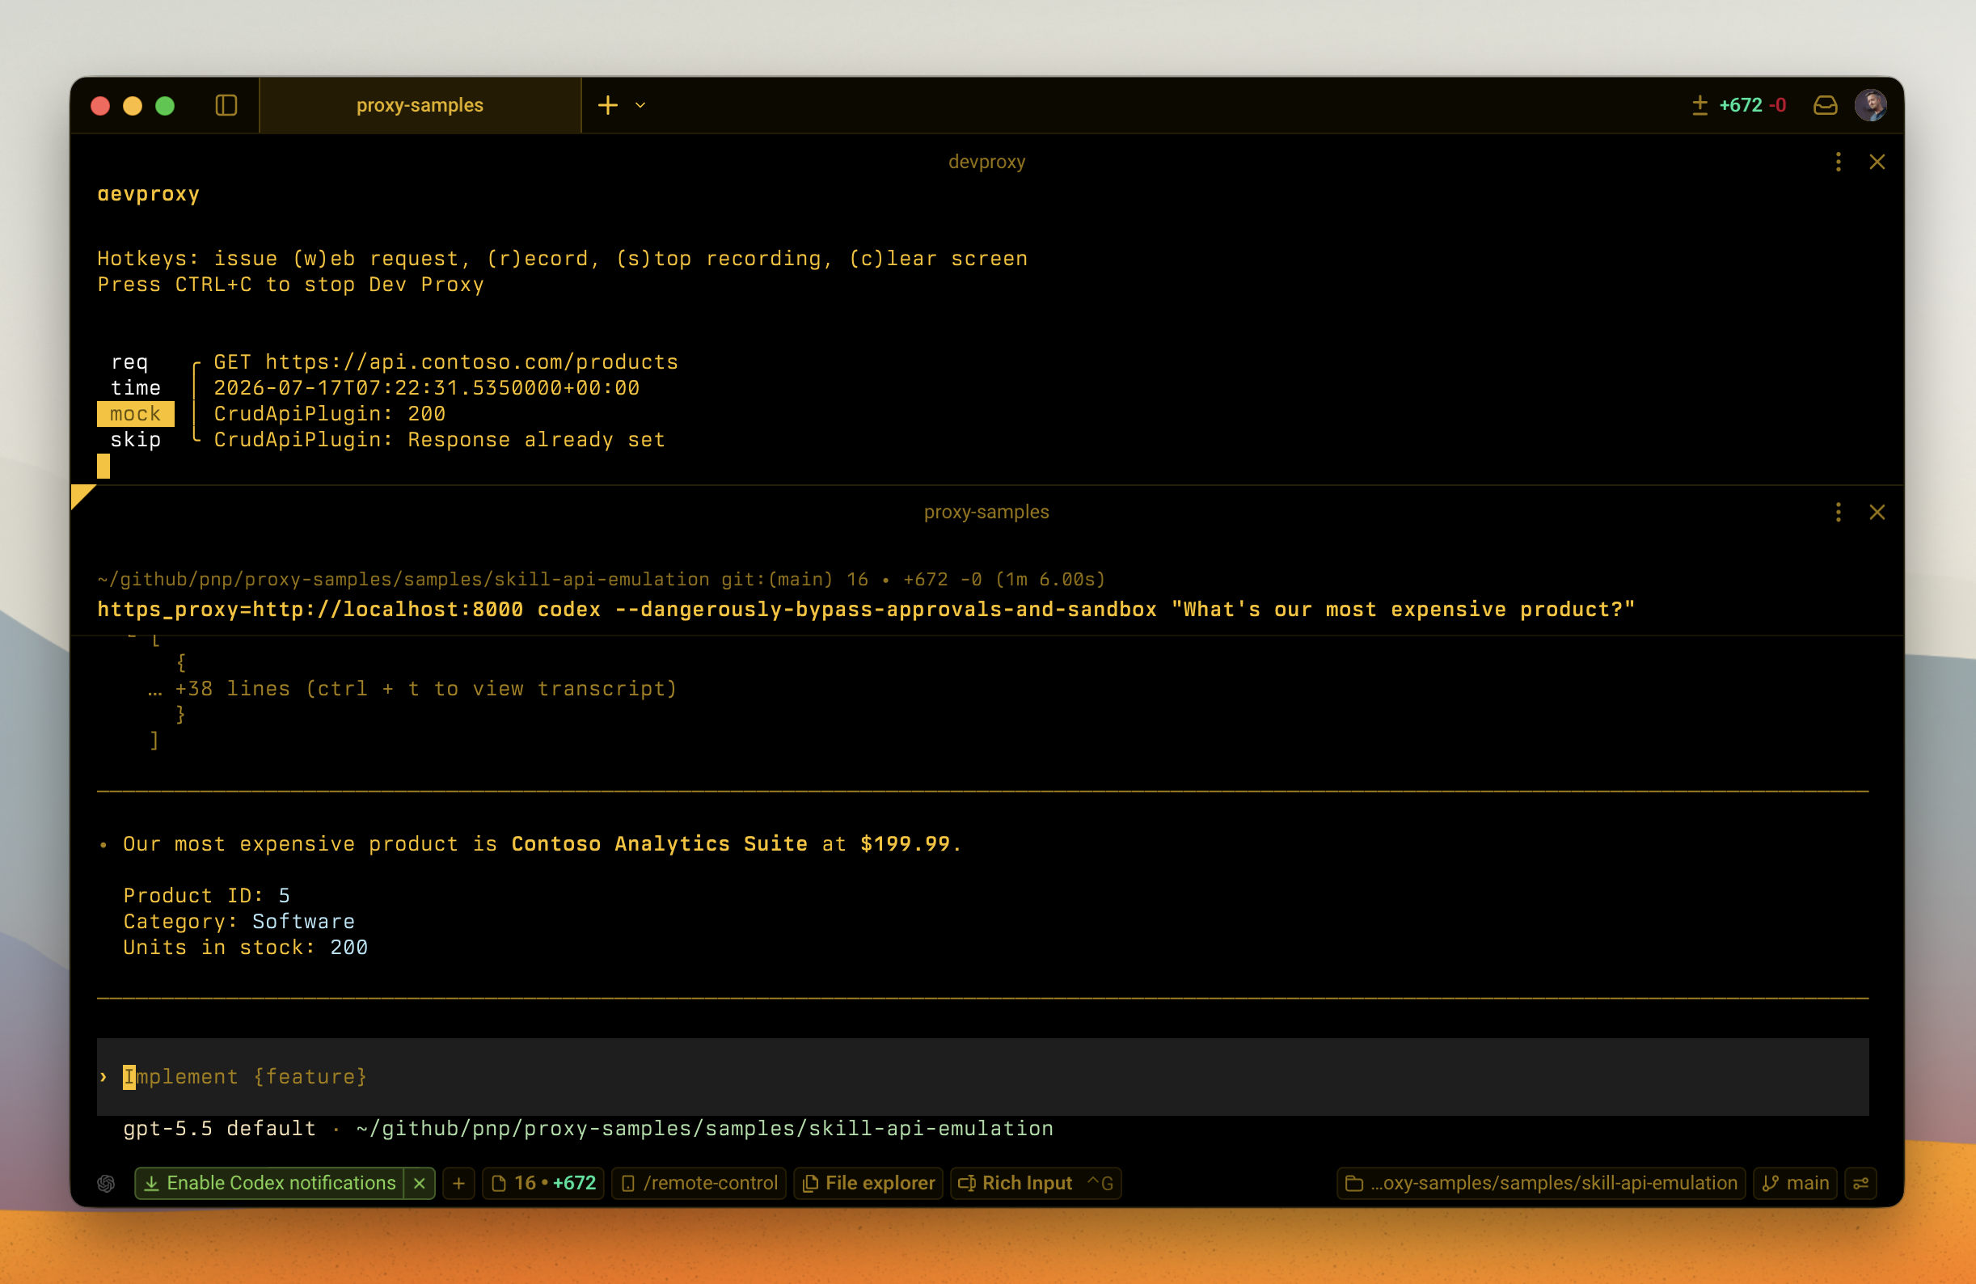Open the +672 -0 diff changes indicator
Image resolution: width=1976 pixels, height=1284 pixels.
point(1739,105)
